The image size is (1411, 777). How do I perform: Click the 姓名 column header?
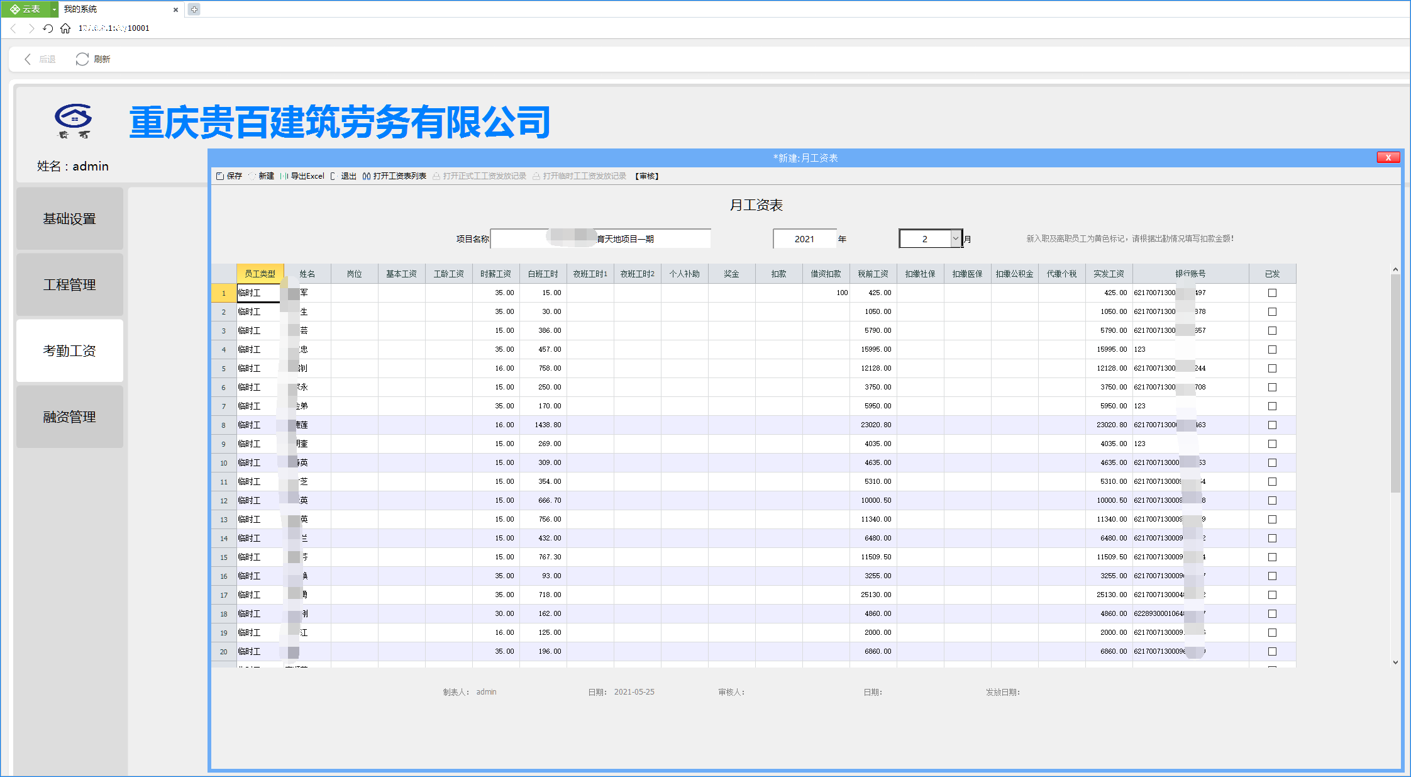point(307,274)
